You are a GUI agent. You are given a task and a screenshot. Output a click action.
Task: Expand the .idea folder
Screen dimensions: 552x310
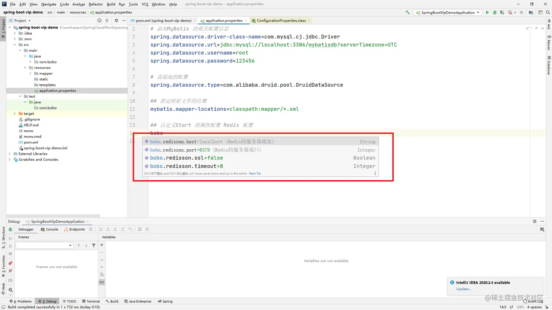pyautogui.click(x=15, y=33)
